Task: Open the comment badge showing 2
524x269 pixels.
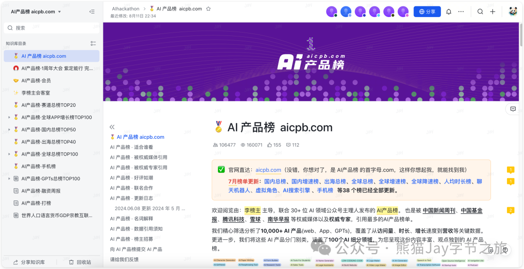Action: 510,210
